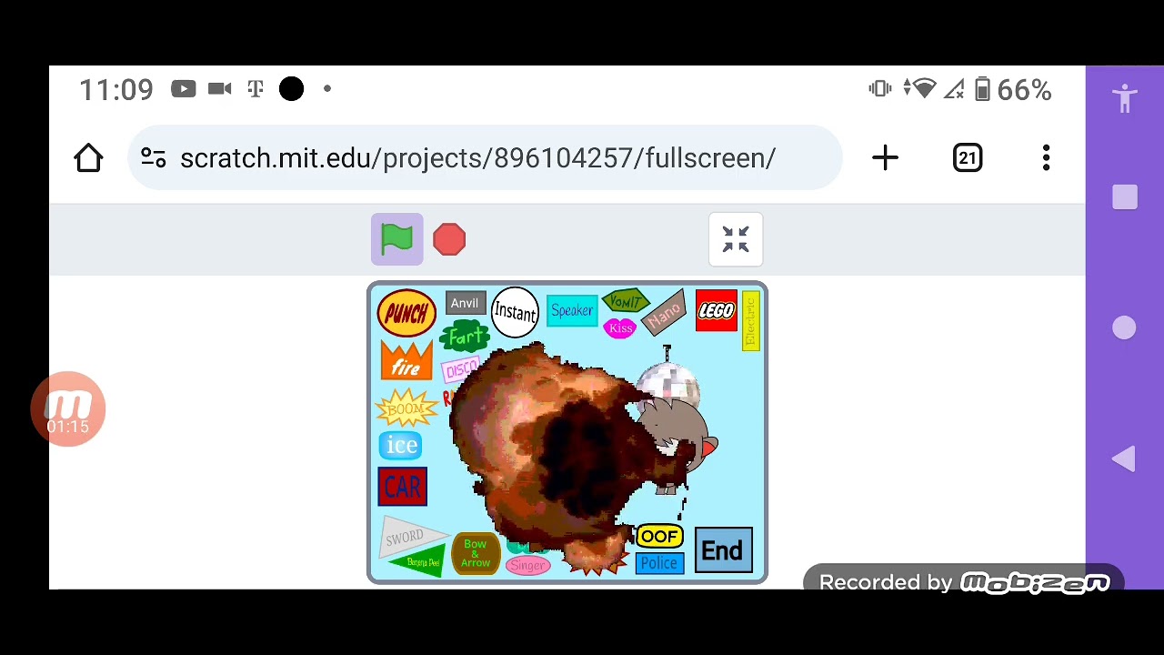View site info icon in address bar
The height and width of the screenshot is (655, 1164).
point(154,158)
